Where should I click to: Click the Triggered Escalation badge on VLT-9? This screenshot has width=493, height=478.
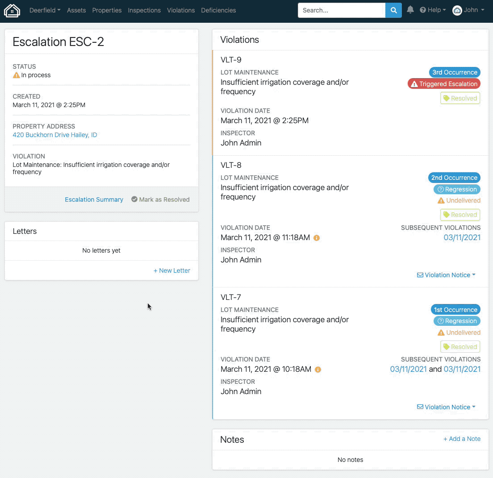(444, 84)
